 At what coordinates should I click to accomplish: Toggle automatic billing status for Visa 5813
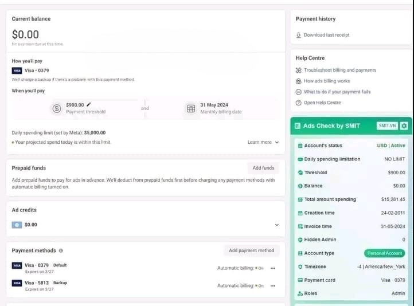coord(260,285)
